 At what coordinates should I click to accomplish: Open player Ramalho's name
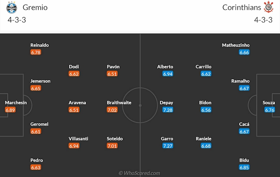pyautogui.click(x=241, y=81)
